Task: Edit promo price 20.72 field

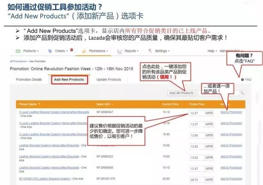Action: 197,180
